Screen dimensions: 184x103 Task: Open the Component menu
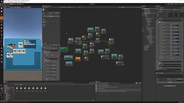16,2
